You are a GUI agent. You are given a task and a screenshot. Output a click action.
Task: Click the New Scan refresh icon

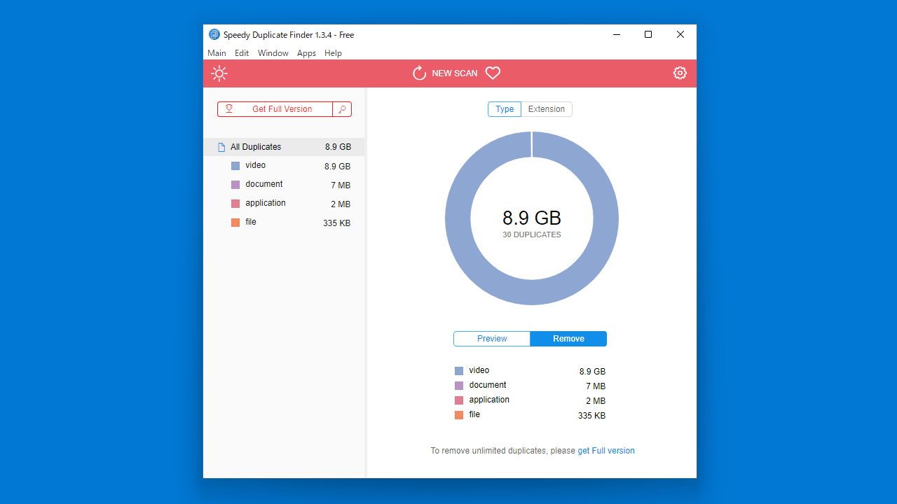coord(419,73)
